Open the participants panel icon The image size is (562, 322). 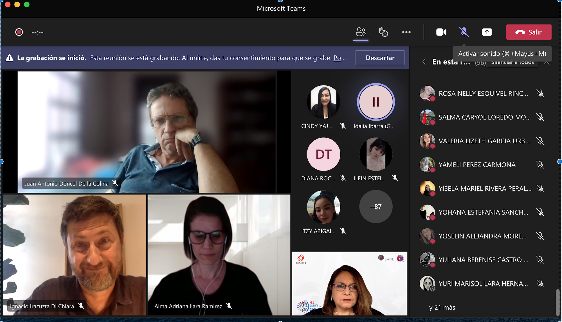[x=361, y=32]
